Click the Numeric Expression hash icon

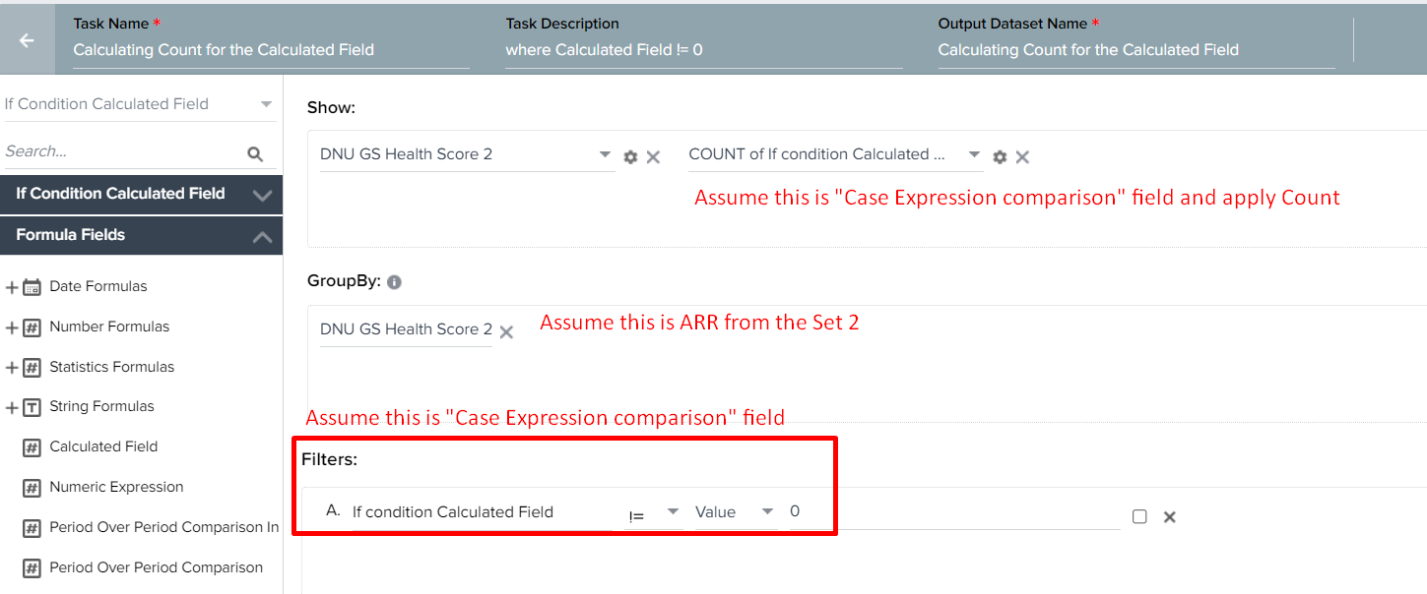(x=32, y=488)
